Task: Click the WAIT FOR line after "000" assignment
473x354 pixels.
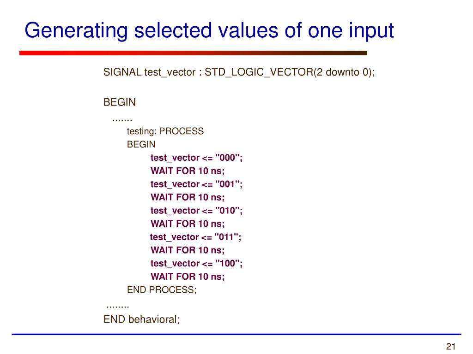Action: 188,171
